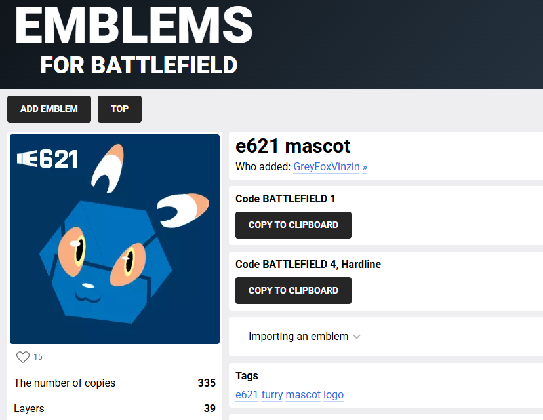Image resolution: width=543 pixels, height=420 pixels.
Task: Click the Code BATTLEFIELD 1 label
Action: (x=285, y=199)
